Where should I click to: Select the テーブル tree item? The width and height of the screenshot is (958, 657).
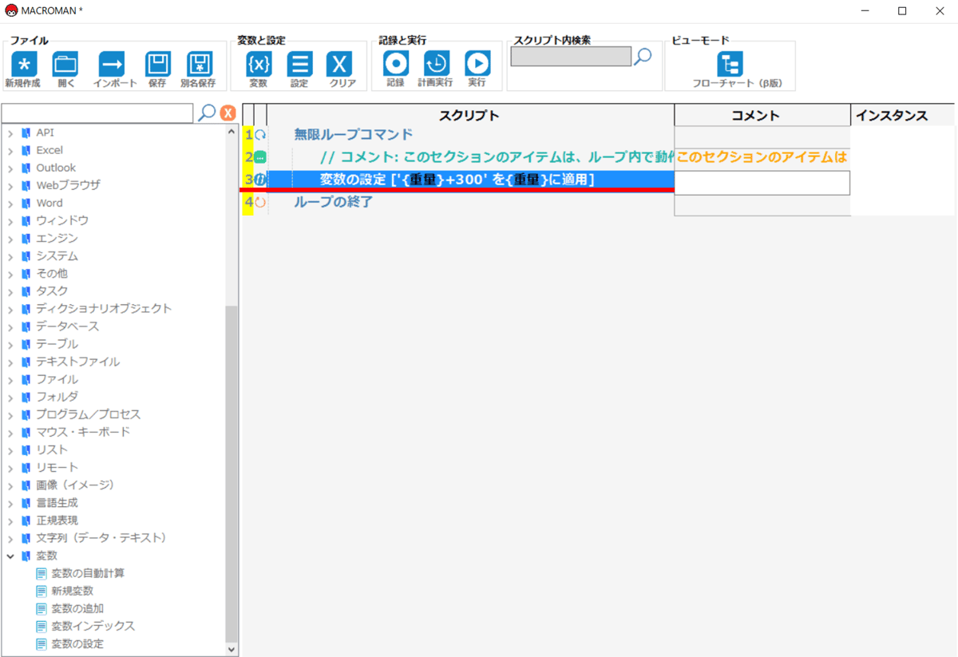pos(57,344)
